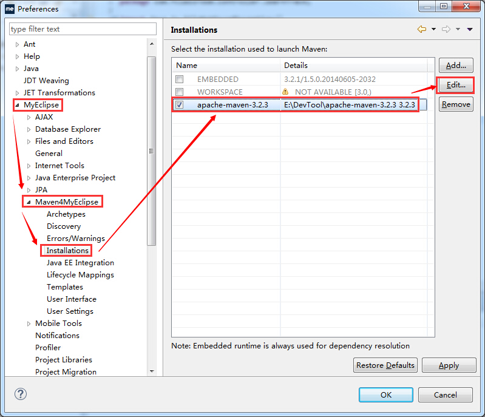Select the apache-maven-3.2.3 row name
The height and width of the screenshot is (417, 485).
tap(232, 105)
